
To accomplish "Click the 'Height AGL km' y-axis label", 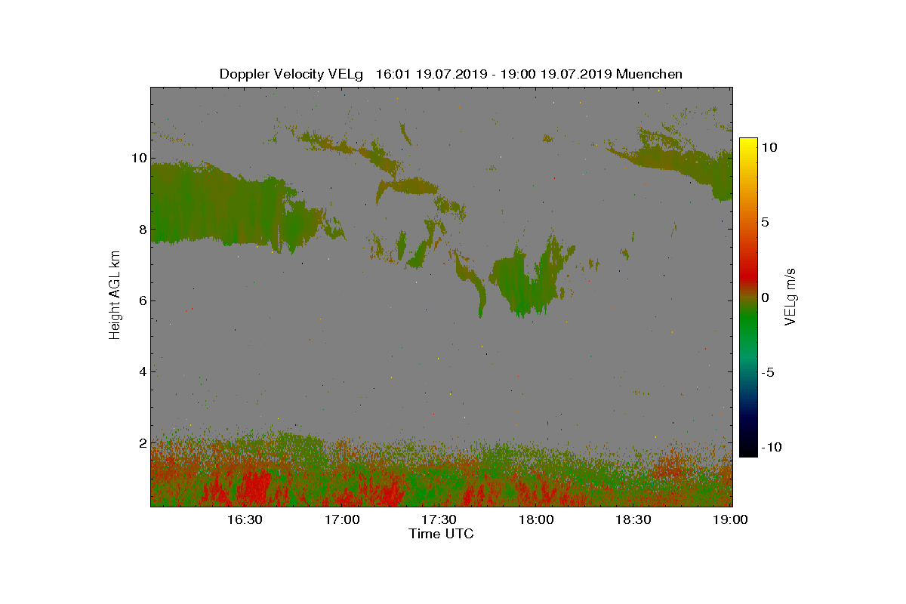I will click(x=115, y=295).
